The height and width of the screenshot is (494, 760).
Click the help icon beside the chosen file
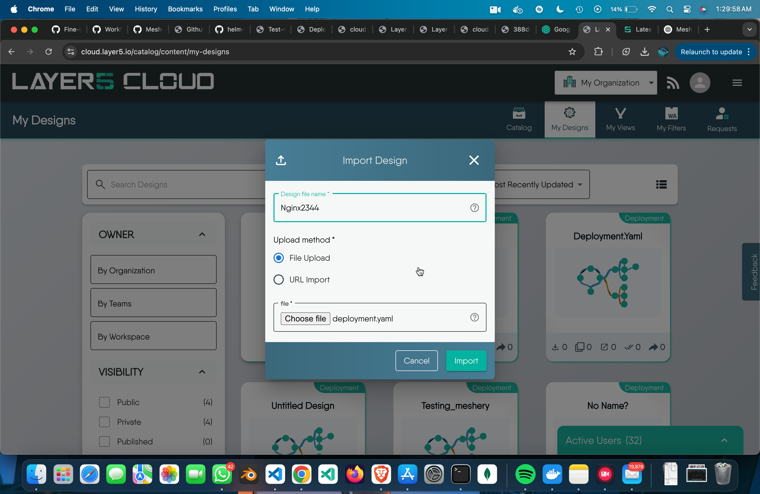tap(474, 317)
